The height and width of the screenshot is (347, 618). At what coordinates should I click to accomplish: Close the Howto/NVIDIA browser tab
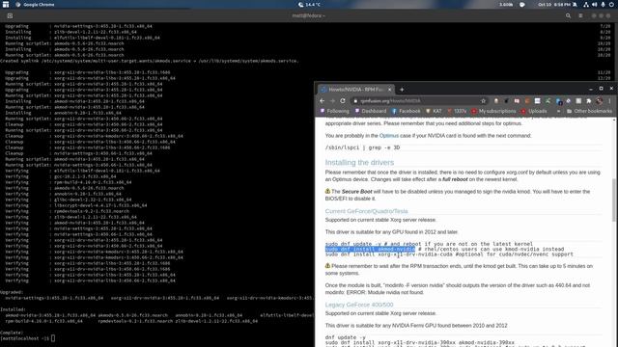pyautogui.click(x=389, y=90)
